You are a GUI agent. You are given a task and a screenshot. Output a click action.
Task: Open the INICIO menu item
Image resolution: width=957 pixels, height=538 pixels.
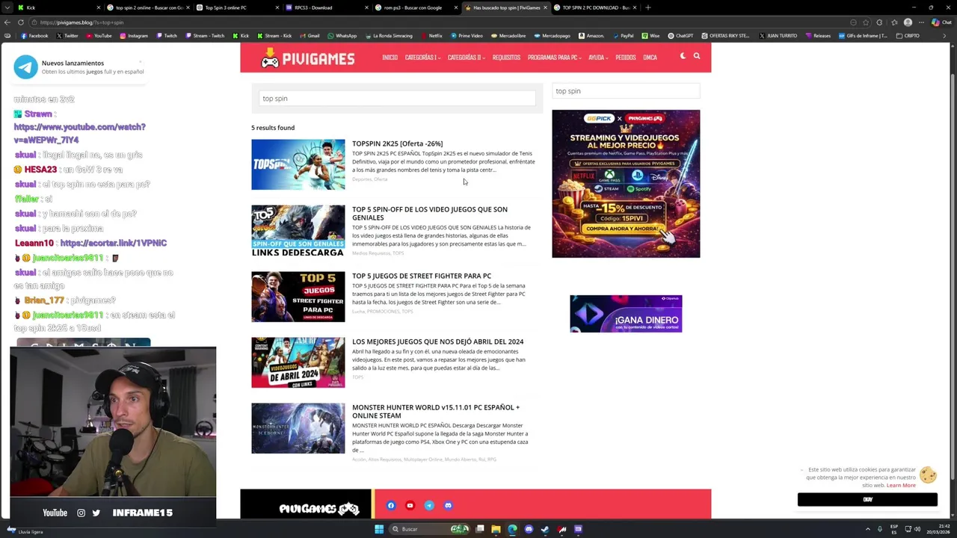(x=390, y=58)
